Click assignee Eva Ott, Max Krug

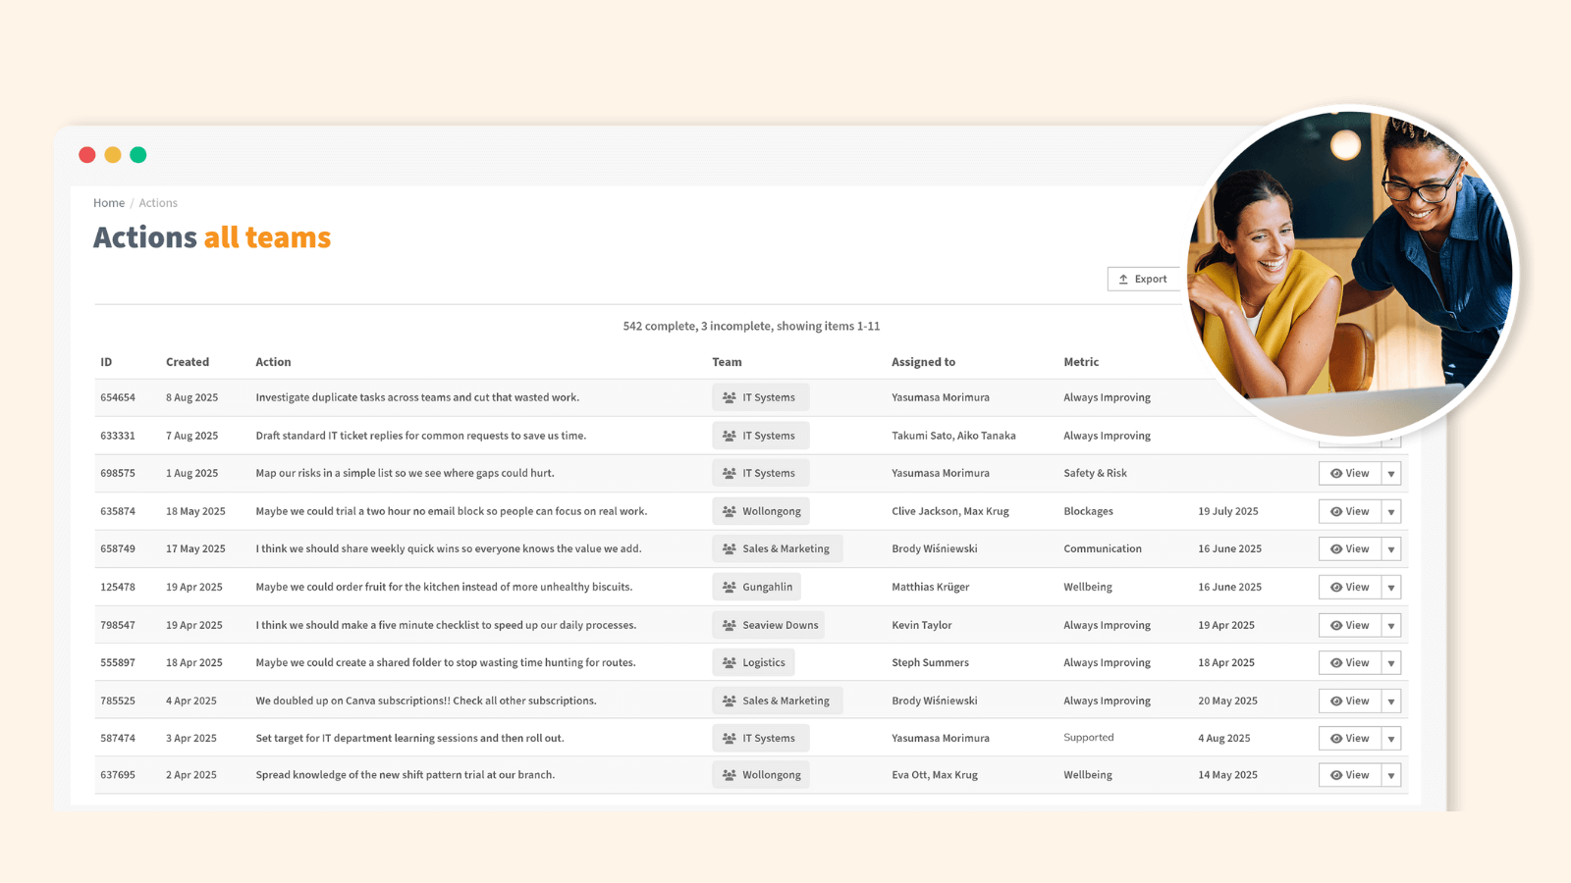coord(935,775)
